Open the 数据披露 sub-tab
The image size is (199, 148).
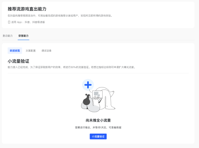point(15,51)
